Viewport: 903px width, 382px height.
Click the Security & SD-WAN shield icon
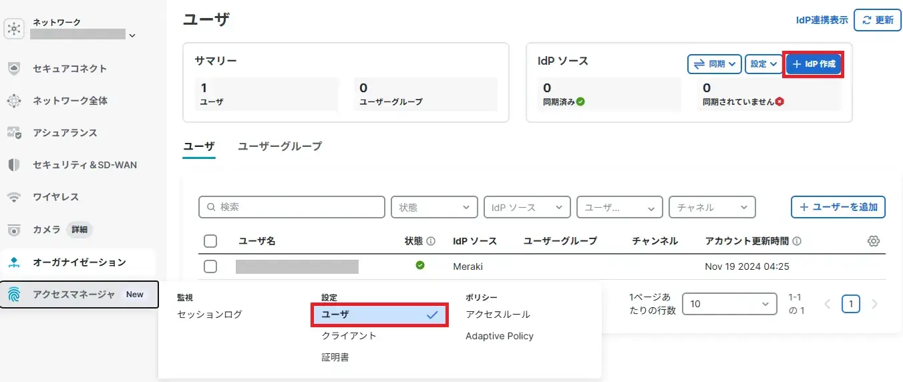click(14, 165)
